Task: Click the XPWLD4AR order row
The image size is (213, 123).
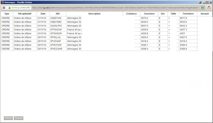Action: pyautogui.click(x=99, y=49)
